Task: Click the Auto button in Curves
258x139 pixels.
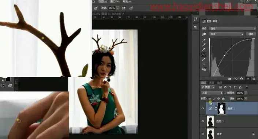Action: [x=251, y=34]
